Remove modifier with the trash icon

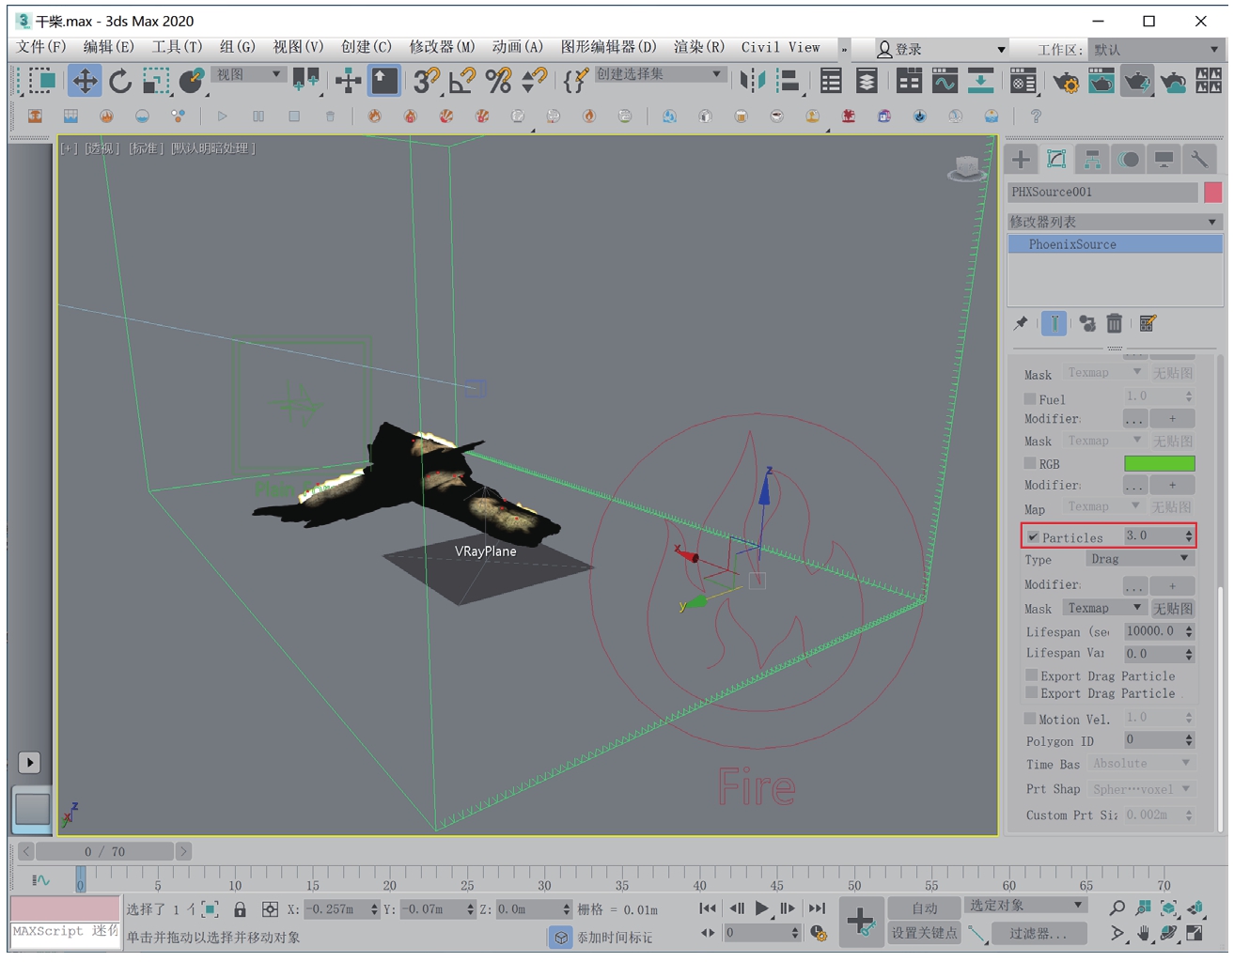pyautogui.click(x=1114, y=323)
